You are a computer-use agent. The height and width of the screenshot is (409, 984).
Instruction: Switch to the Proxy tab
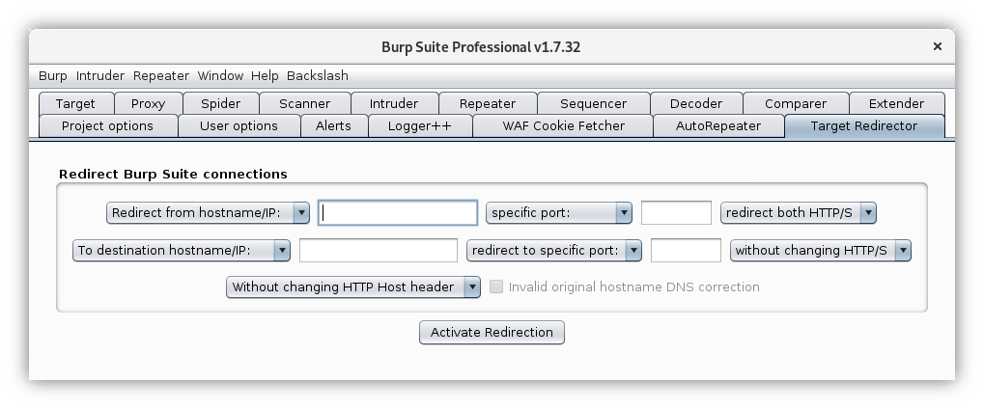[x=148, y=103]
